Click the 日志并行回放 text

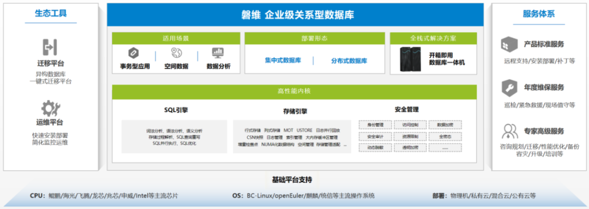(328, 130)
